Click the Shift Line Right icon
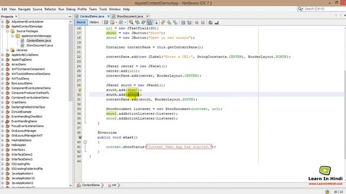The height and width of the screenshot is (194, 346). click(x=189, y=23)
